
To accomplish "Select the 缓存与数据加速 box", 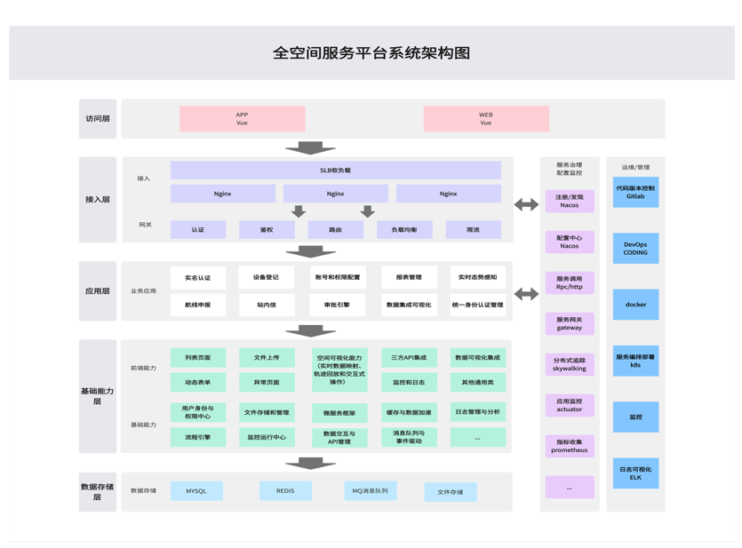I will [x=409, y=412].
